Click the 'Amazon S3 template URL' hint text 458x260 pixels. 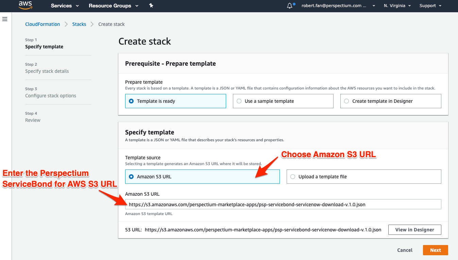149,214
